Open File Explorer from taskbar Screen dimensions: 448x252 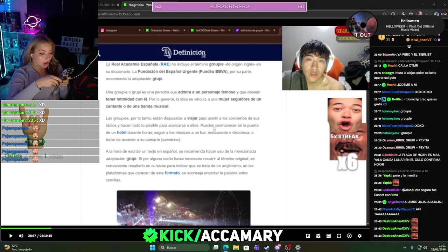click(x=236, y=247)
